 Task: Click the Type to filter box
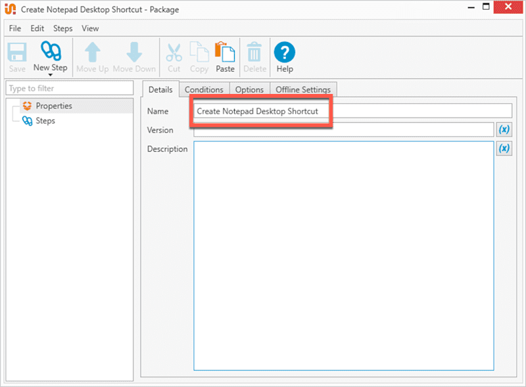click(70, 88)
